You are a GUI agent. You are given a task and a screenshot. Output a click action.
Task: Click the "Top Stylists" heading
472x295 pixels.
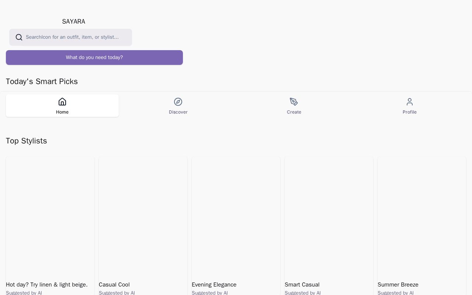coord(27,141)
